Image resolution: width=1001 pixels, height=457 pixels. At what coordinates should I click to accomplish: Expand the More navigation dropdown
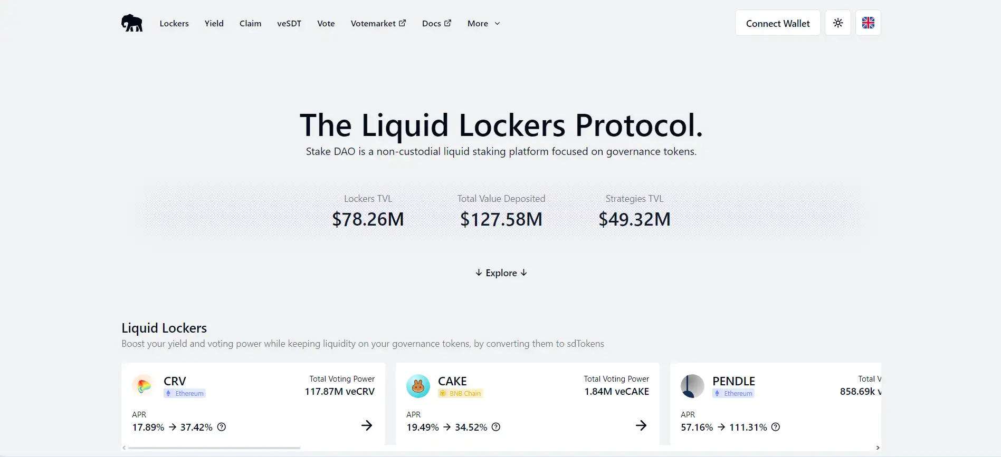pos(483,24)
